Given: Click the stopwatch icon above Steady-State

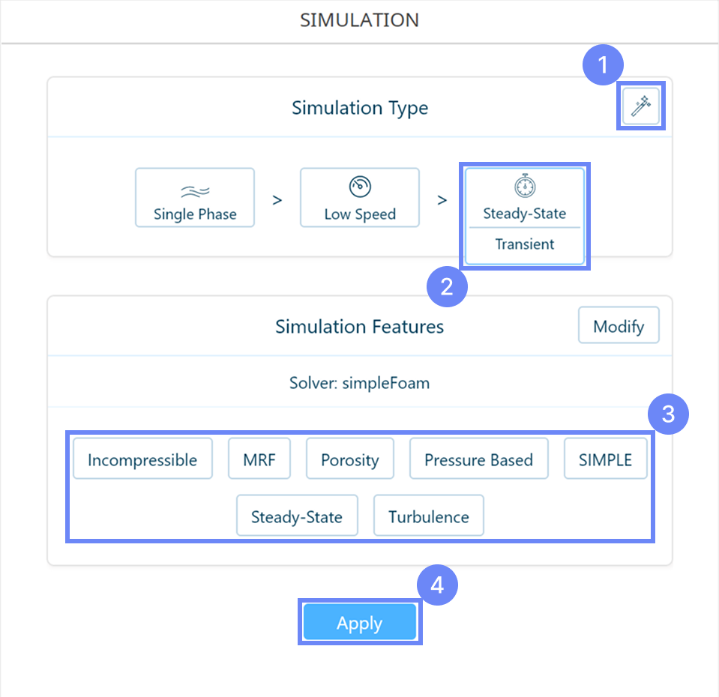Looking at the screenshot, I should [x=525, y=186].
